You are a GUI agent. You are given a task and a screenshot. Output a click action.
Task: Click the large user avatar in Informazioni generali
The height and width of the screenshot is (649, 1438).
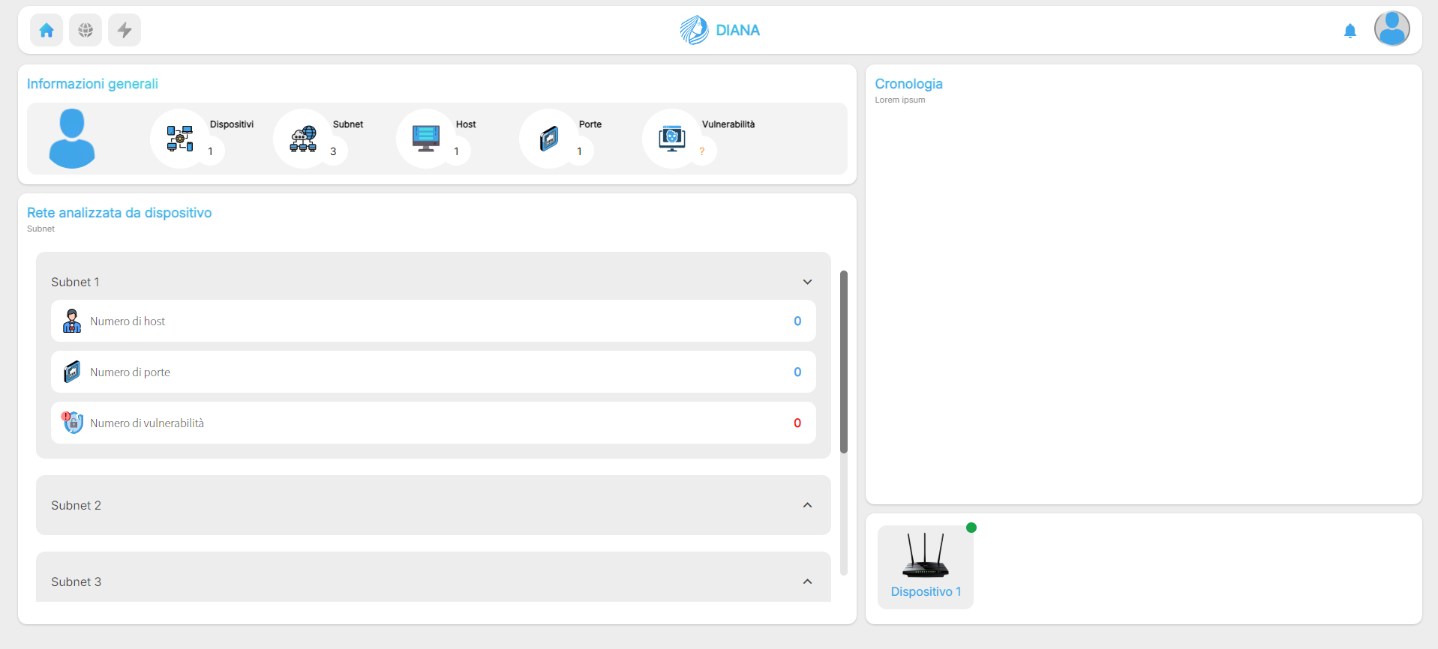(x=72, y=139)
